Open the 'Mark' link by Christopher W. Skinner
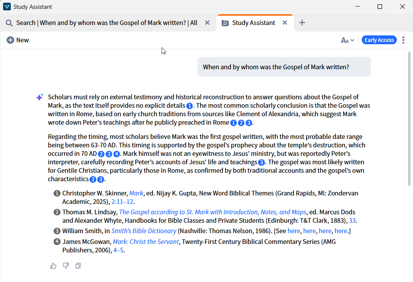413x282 pixels. [136, 193]
